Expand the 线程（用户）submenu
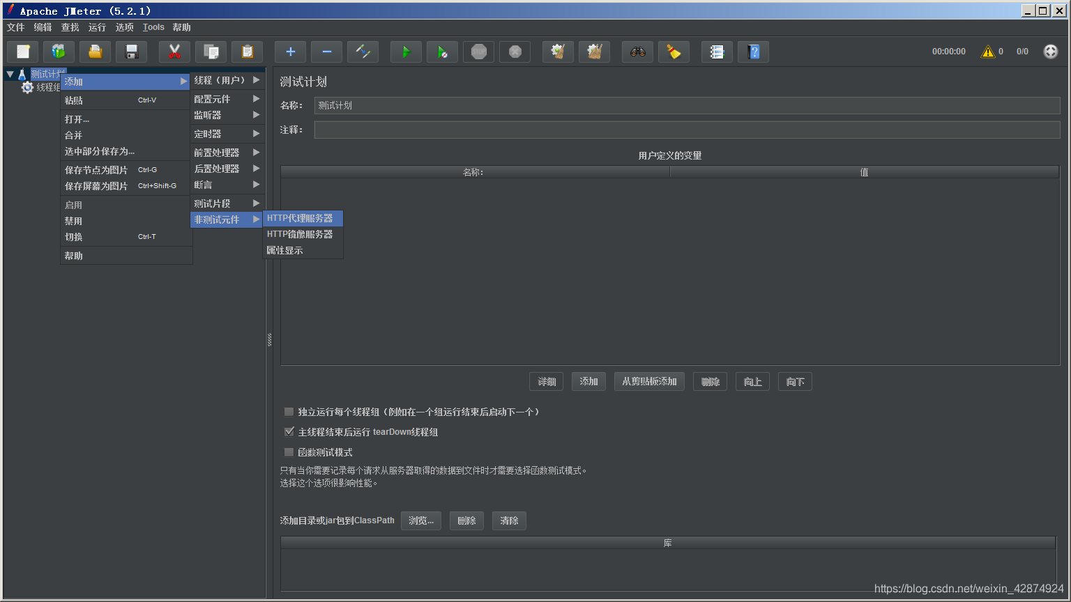Screen dimensions: 1071x602 (227, 81)
